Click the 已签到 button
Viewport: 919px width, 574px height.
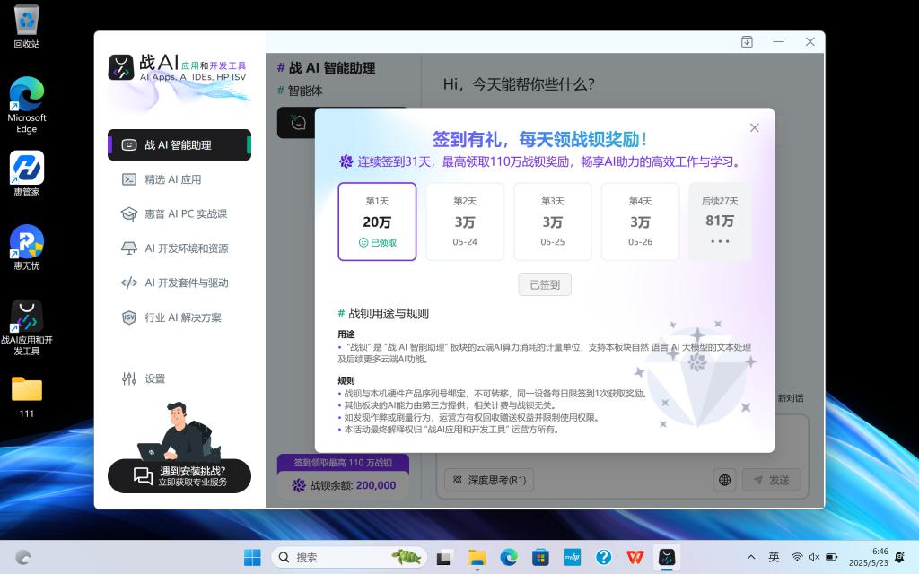545,284
